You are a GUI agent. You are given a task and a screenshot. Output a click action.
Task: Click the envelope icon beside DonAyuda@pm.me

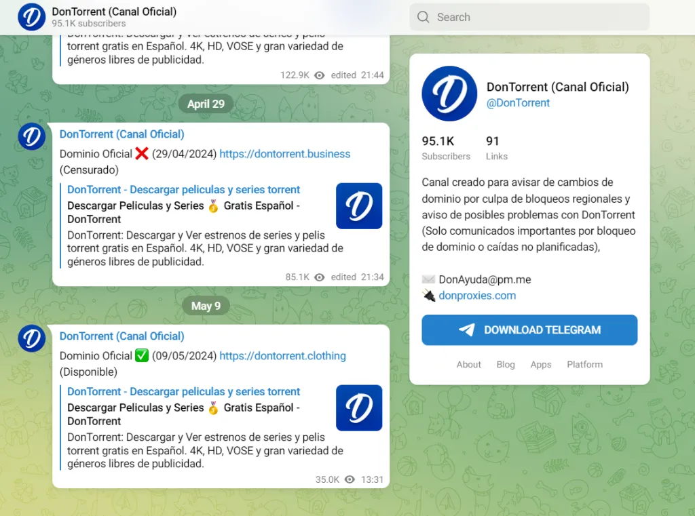428,279
